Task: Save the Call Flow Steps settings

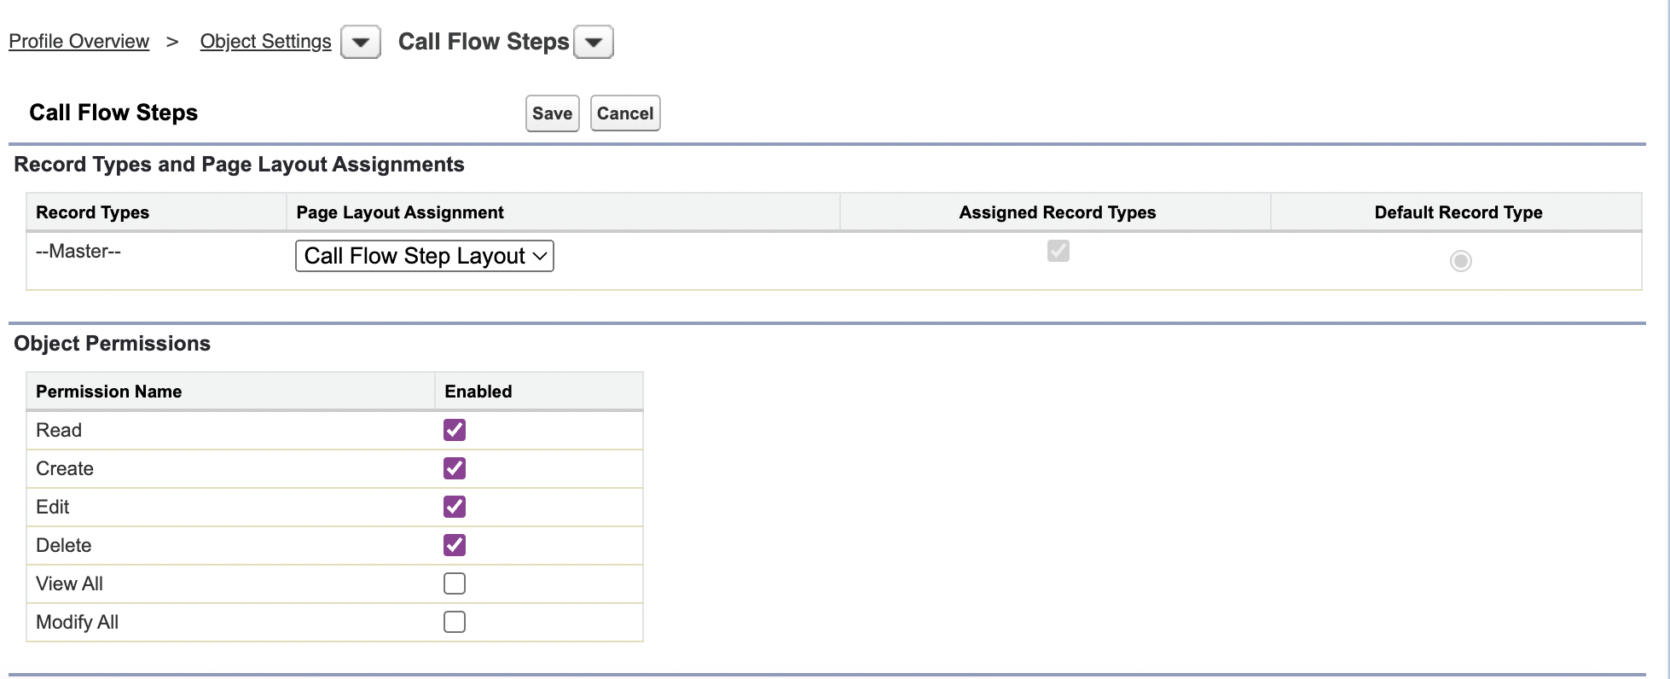Action: pyautogui.click(x=552, y=113)
